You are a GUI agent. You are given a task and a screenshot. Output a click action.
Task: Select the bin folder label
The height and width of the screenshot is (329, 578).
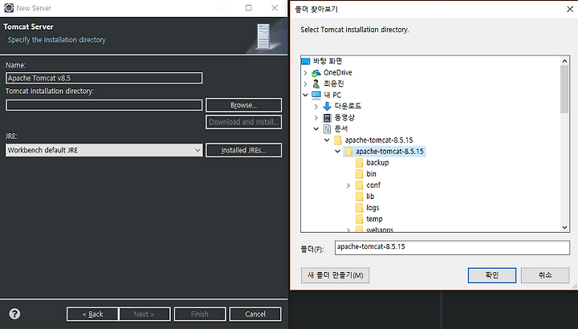tap(371, 174)
